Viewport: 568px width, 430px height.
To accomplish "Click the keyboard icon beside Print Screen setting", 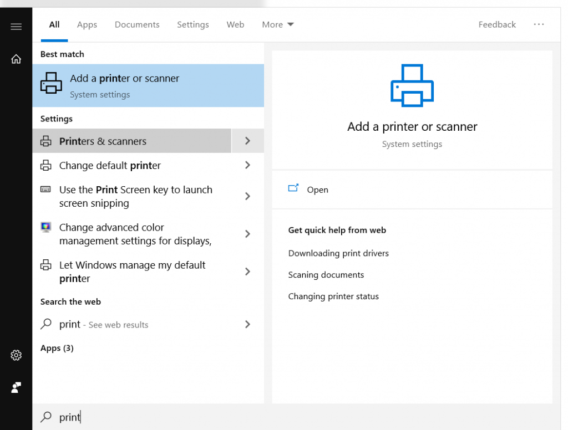I will tap(45, 190).
